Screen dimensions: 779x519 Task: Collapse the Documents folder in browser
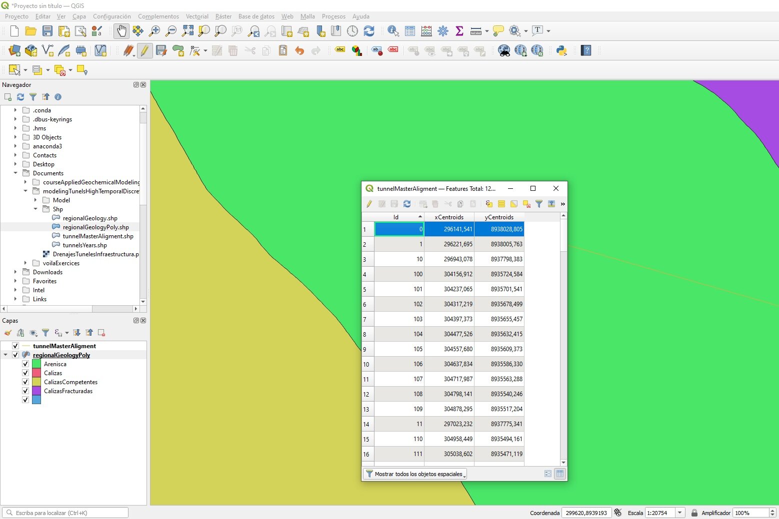pos(15,173)
